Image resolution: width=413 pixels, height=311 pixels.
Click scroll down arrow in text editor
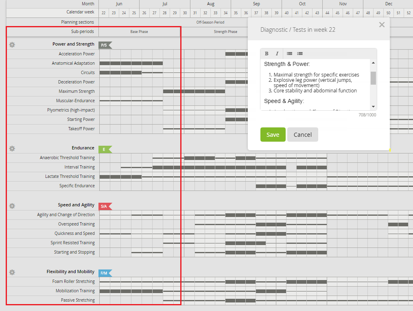coord(373,107)
